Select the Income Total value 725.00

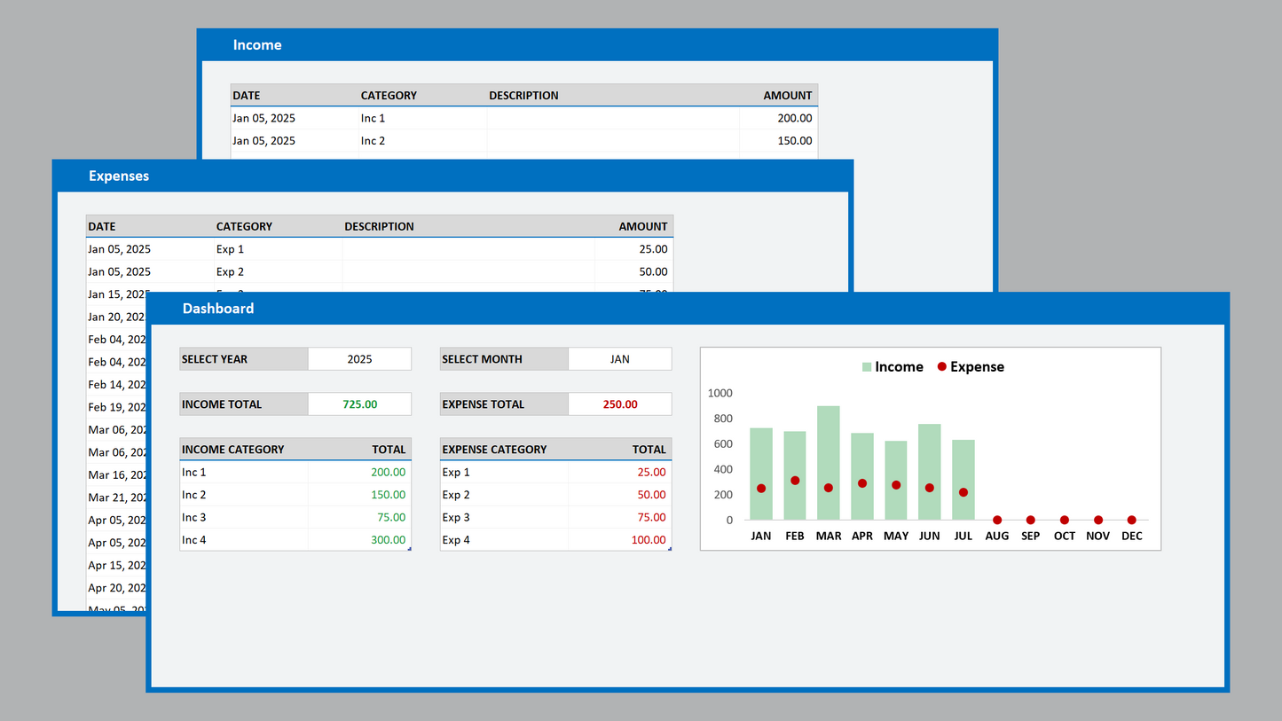tap(359, 404)
